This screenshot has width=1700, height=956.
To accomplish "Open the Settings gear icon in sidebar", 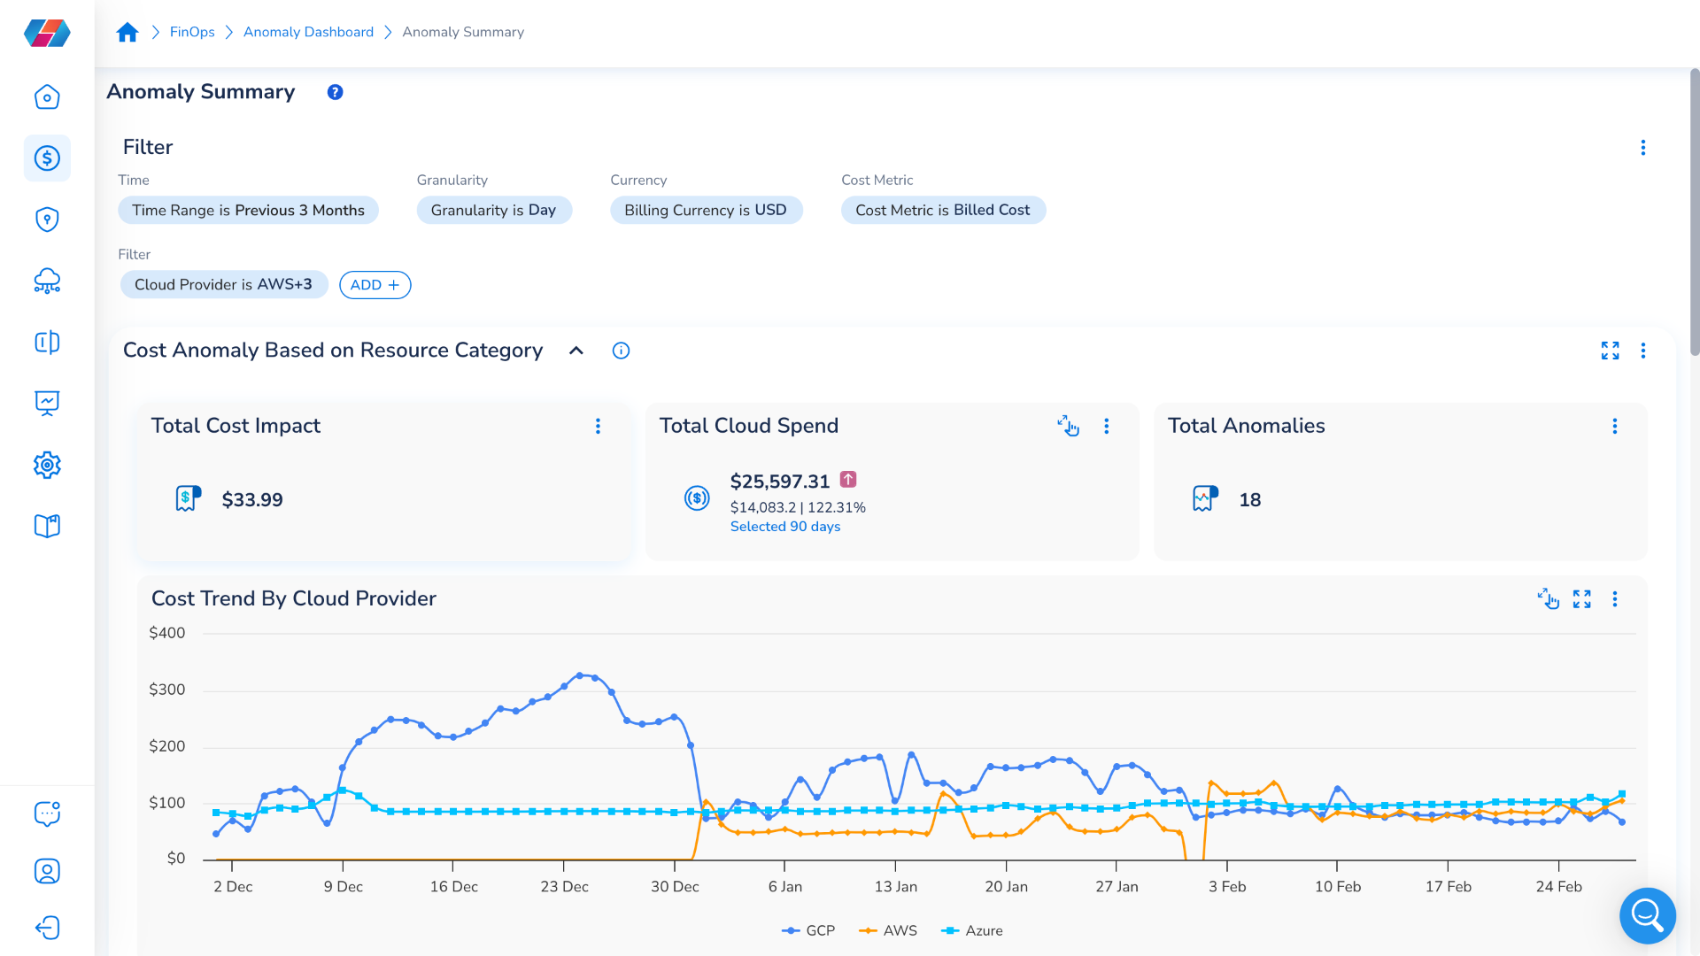I will 47,465.
